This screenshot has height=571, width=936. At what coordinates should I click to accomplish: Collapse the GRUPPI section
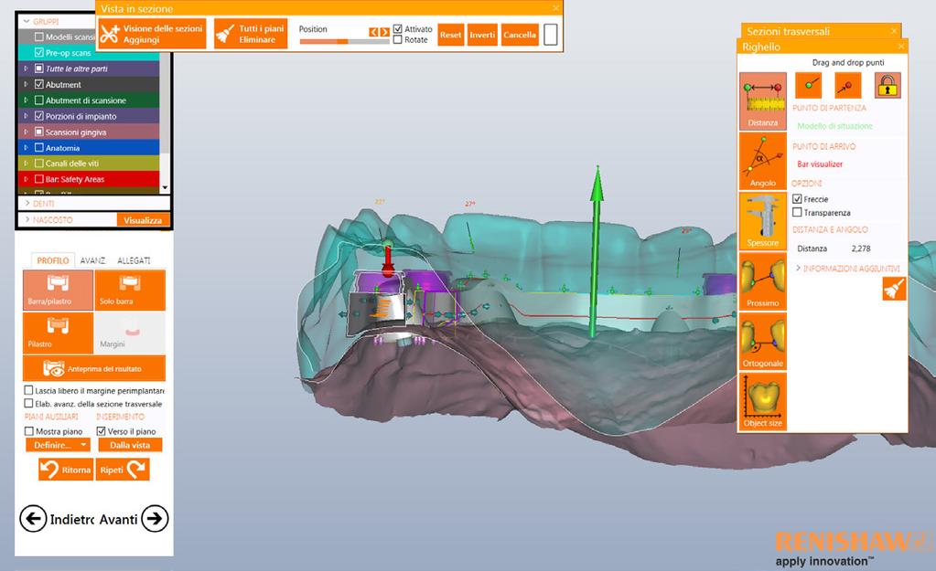[27, 21]
